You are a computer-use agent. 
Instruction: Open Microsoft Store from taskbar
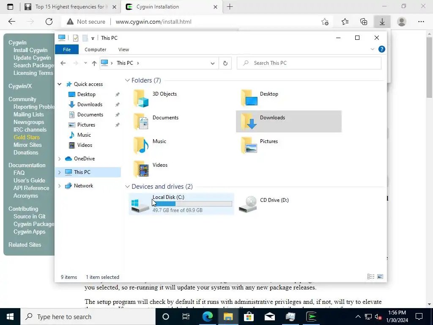tap(249, 317)
